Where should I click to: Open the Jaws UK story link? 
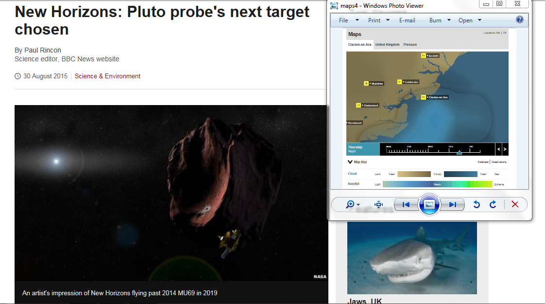[x=365, y=301]
